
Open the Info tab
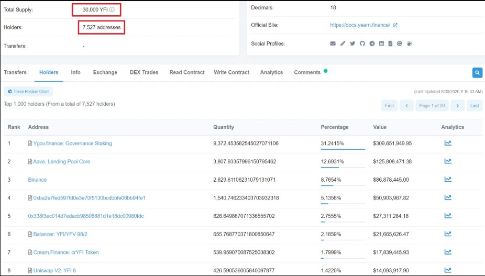pyautogui.click(x=75, y=72)
